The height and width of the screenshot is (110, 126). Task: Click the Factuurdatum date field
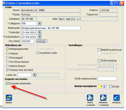(29, 37)
